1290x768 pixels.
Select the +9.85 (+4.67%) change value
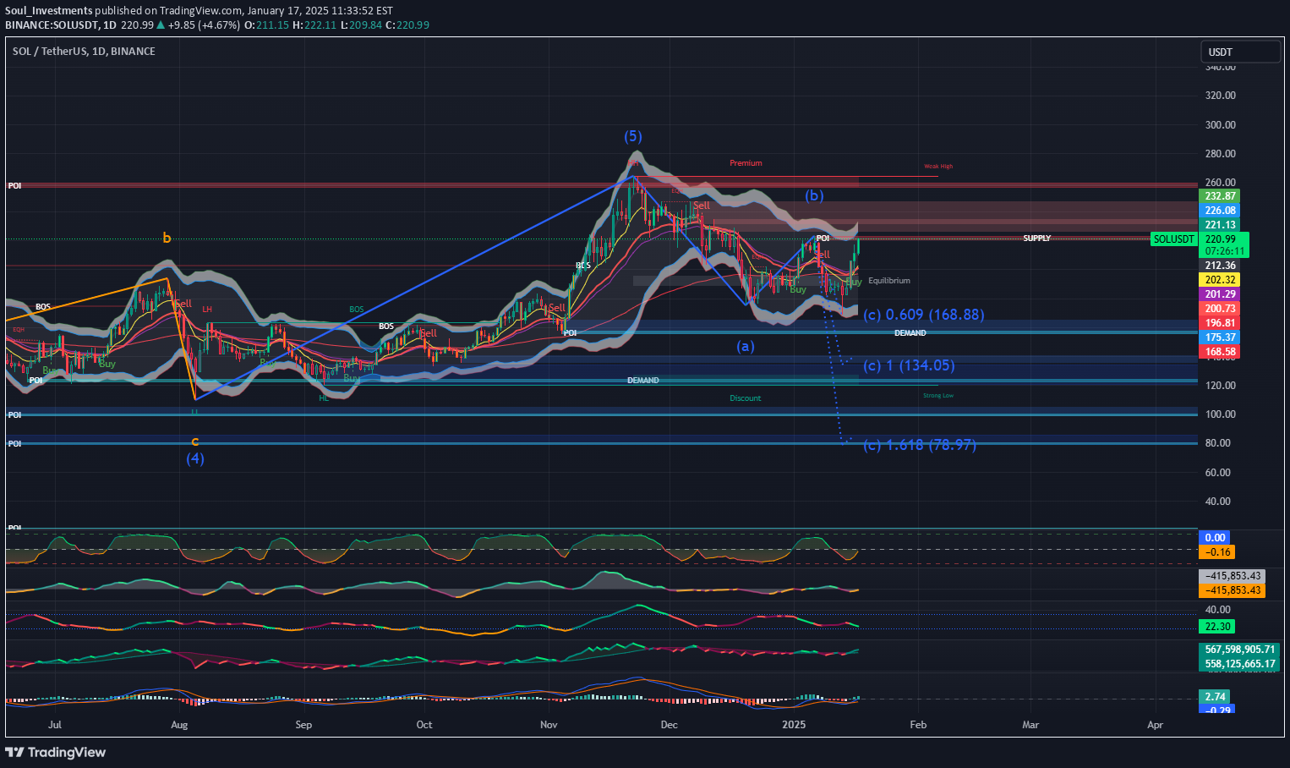204,25
